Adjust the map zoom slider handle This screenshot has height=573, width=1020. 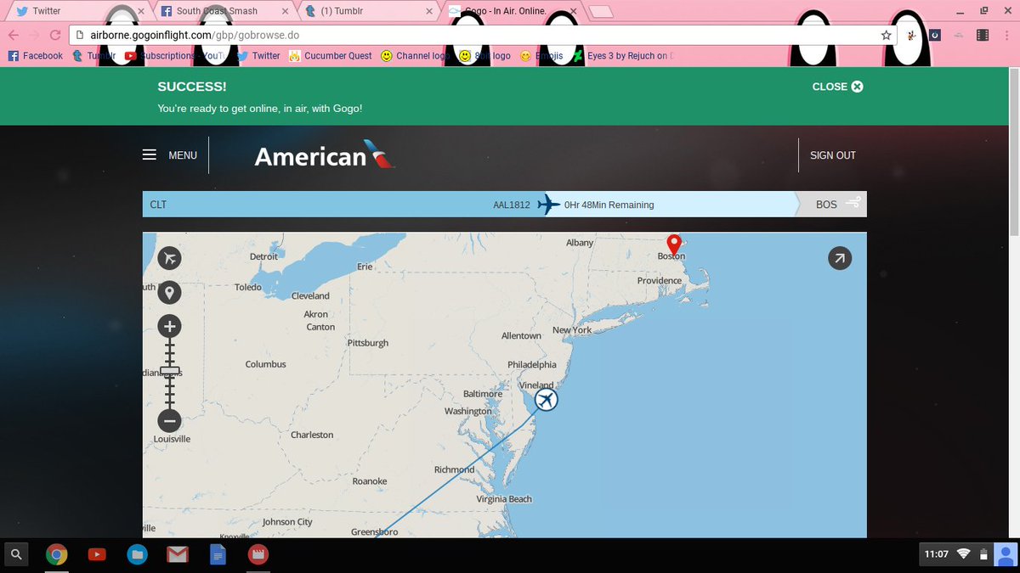point(170,371)
